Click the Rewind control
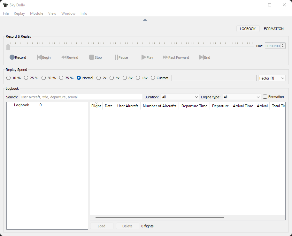The height and width of the screenshot is (236, 292). click(70, 57)
